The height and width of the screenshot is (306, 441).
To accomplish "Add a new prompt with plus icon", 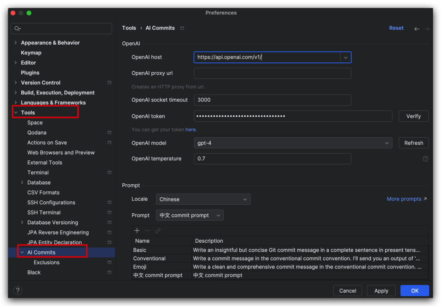I will [x=137, y=230].
